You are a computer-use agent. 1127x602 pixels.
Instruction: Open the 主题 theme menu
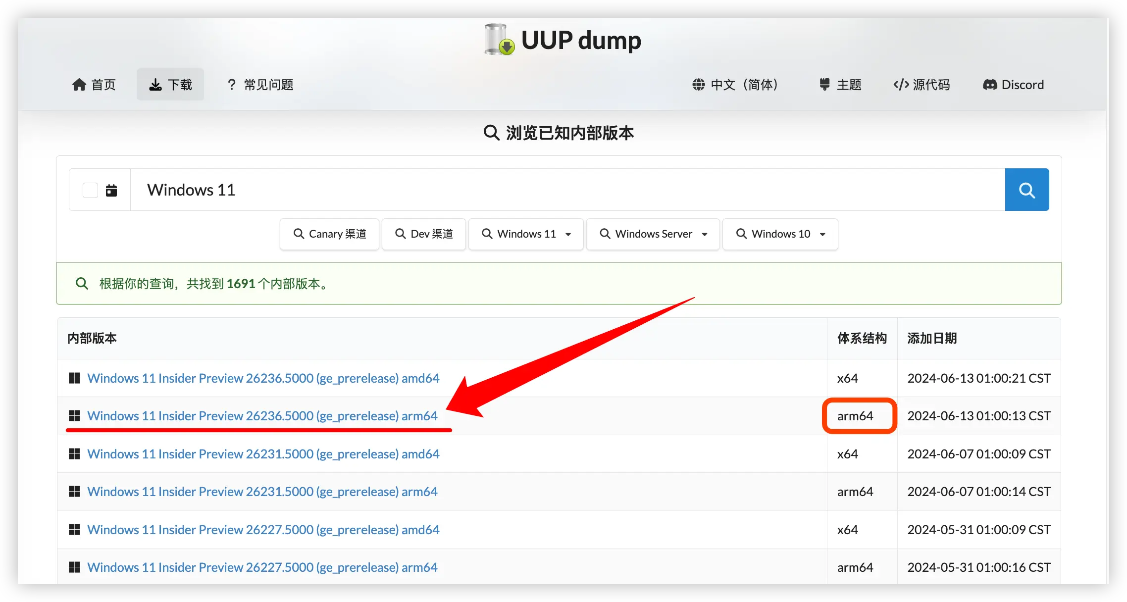click(840, 85)
